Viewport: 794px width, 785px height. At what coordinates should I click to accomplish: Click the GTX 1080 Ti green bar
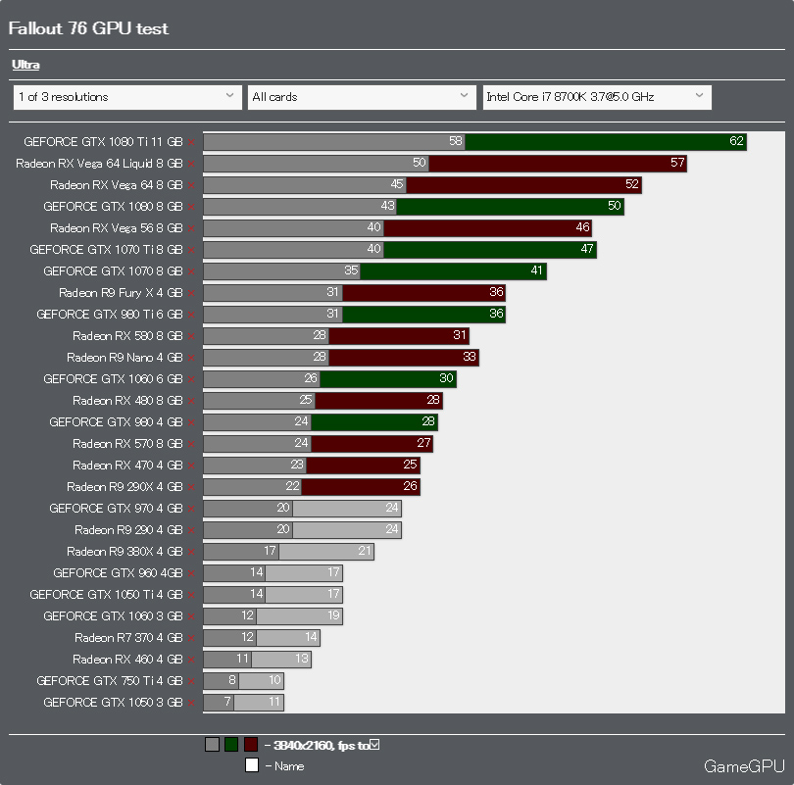(605, 142)
